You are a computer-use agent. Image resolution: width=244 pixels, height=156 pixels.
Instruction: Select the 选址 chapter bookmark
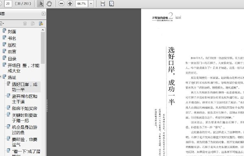pos(12,77)
